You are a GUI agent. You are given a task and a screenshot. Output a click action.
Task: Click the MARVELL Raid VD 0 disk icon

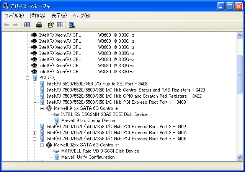point(56,151)
